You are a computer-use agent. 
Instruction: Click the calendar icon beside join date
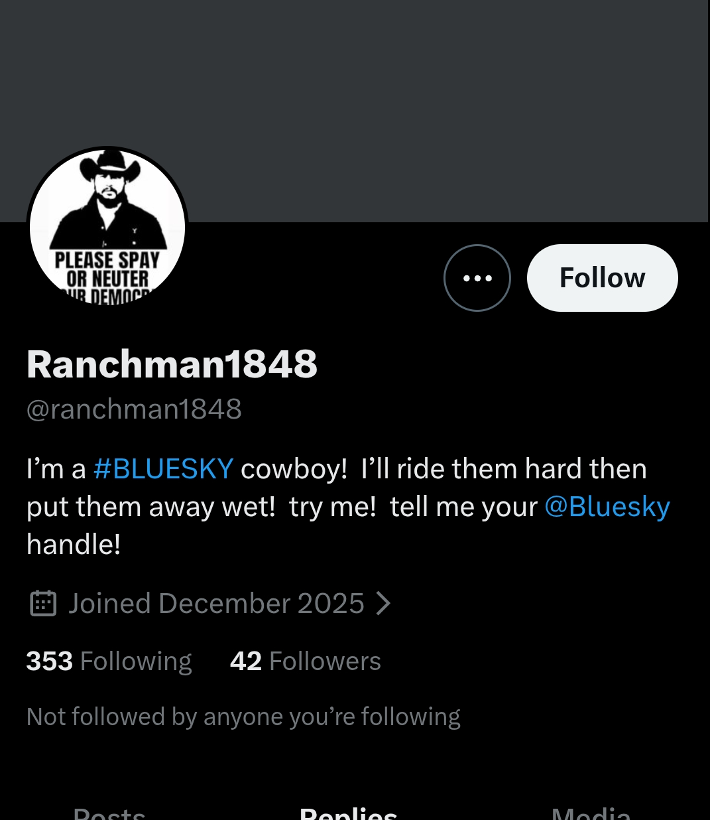(43, 604)
